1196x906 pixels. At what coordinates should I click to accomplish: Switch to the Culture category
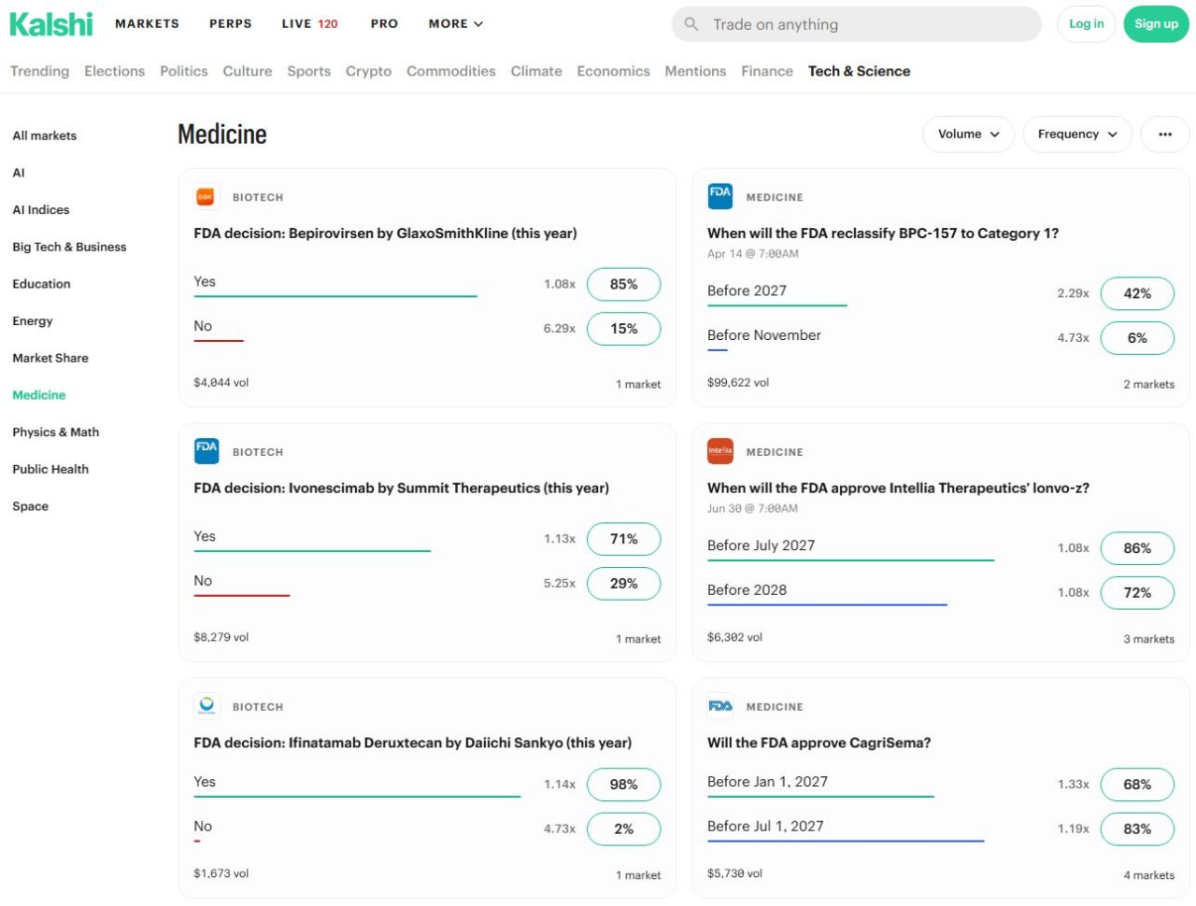pos(248,71)
